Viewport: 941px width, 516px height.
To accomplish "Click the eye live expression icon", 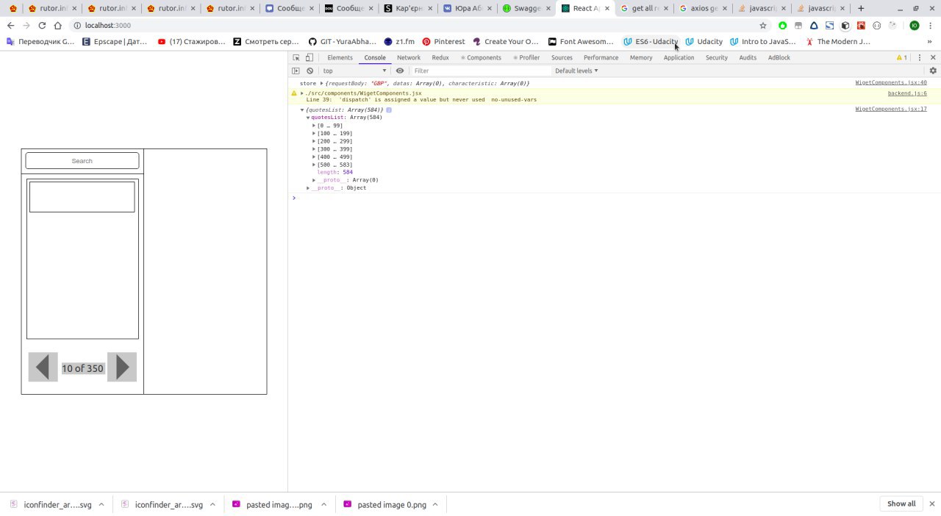I will click(400, 71).
